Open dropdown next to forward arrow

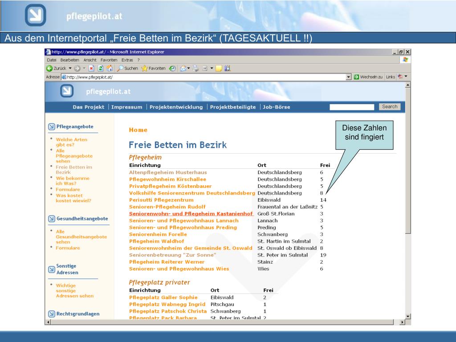[84, 68]
